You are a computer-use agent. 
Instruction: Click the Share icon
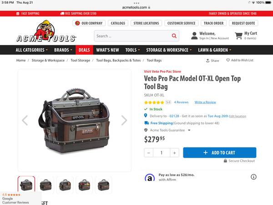tap(207, 61)
